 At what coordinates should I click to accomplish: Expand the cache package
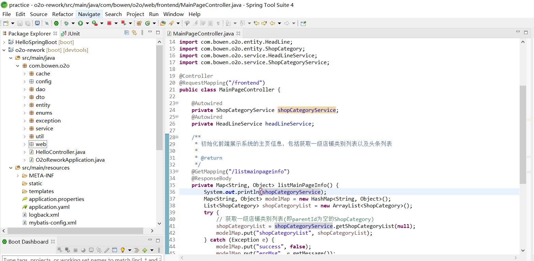(x=25, y=73)
